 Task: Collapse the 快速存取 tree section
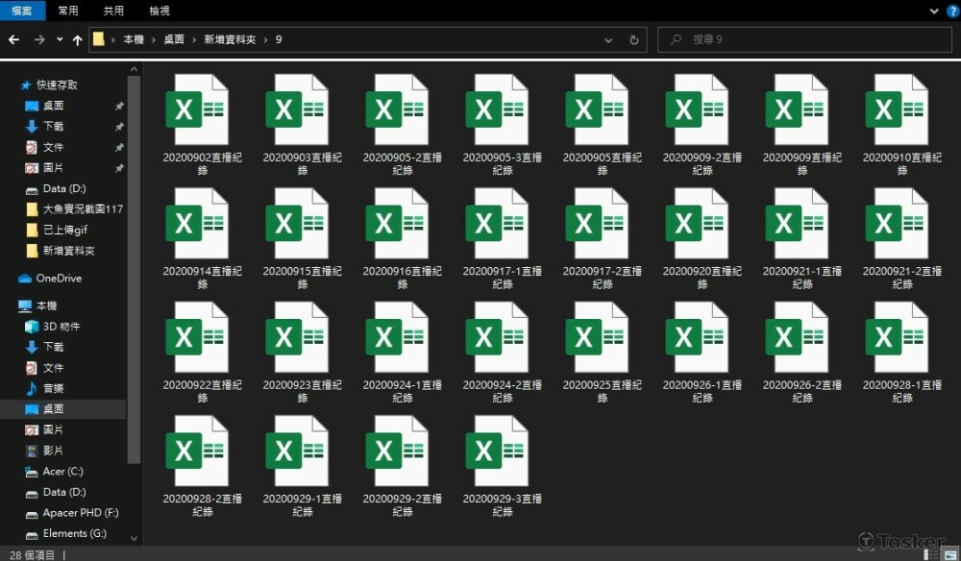(12, 85)
